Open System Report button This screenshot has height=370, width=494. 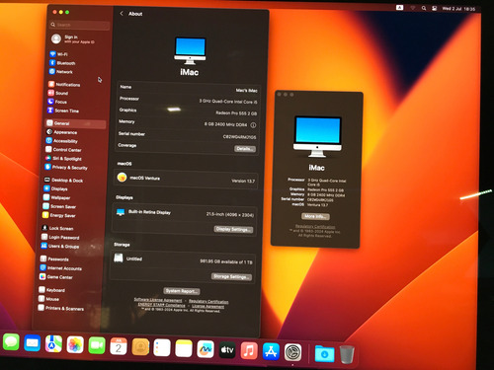[x=182, y=291]
